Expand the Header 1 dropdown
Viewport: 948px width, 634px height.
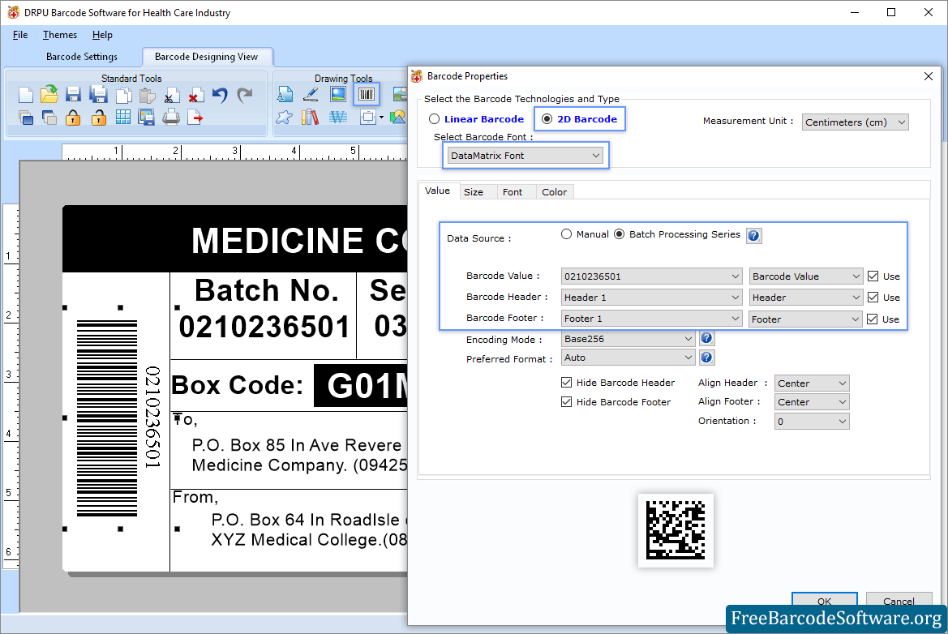tap(651, 298)
